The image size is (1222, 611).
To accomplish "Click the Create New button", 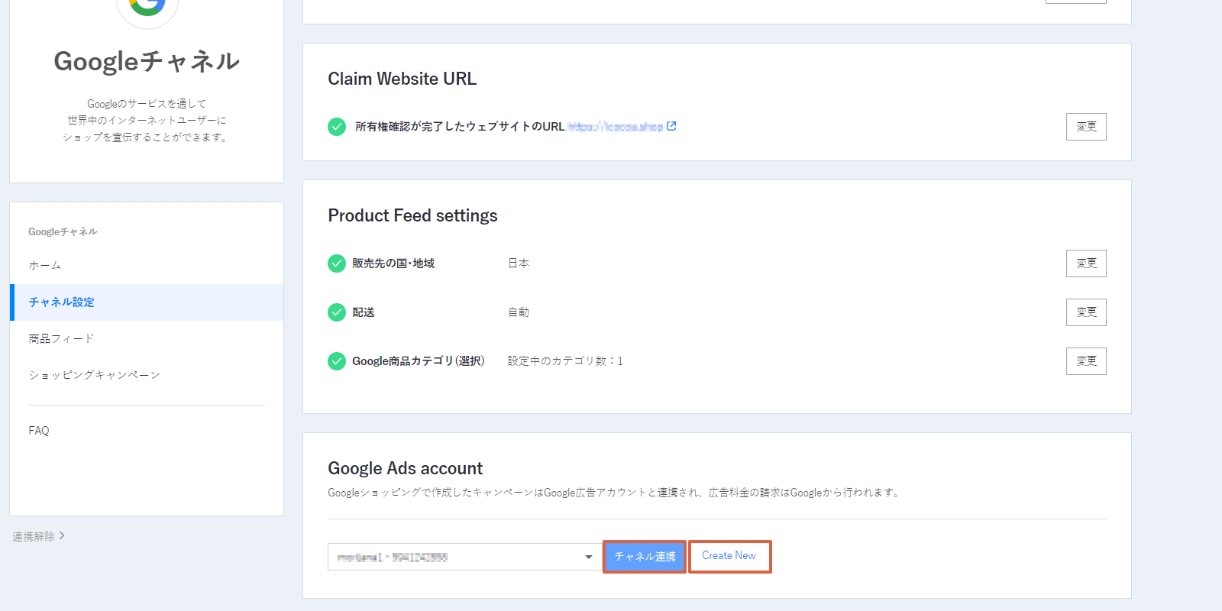I will click(729, 556).
